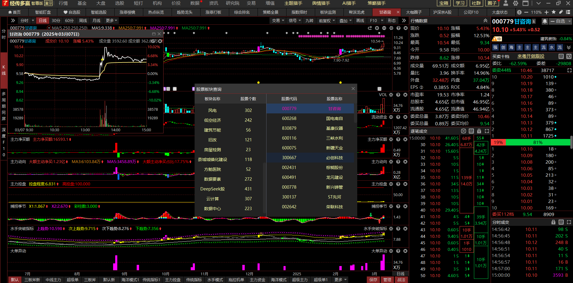Click the chart redo arrow icon
Viewport: 573px width, 283px height.
[x=370, y=28]
